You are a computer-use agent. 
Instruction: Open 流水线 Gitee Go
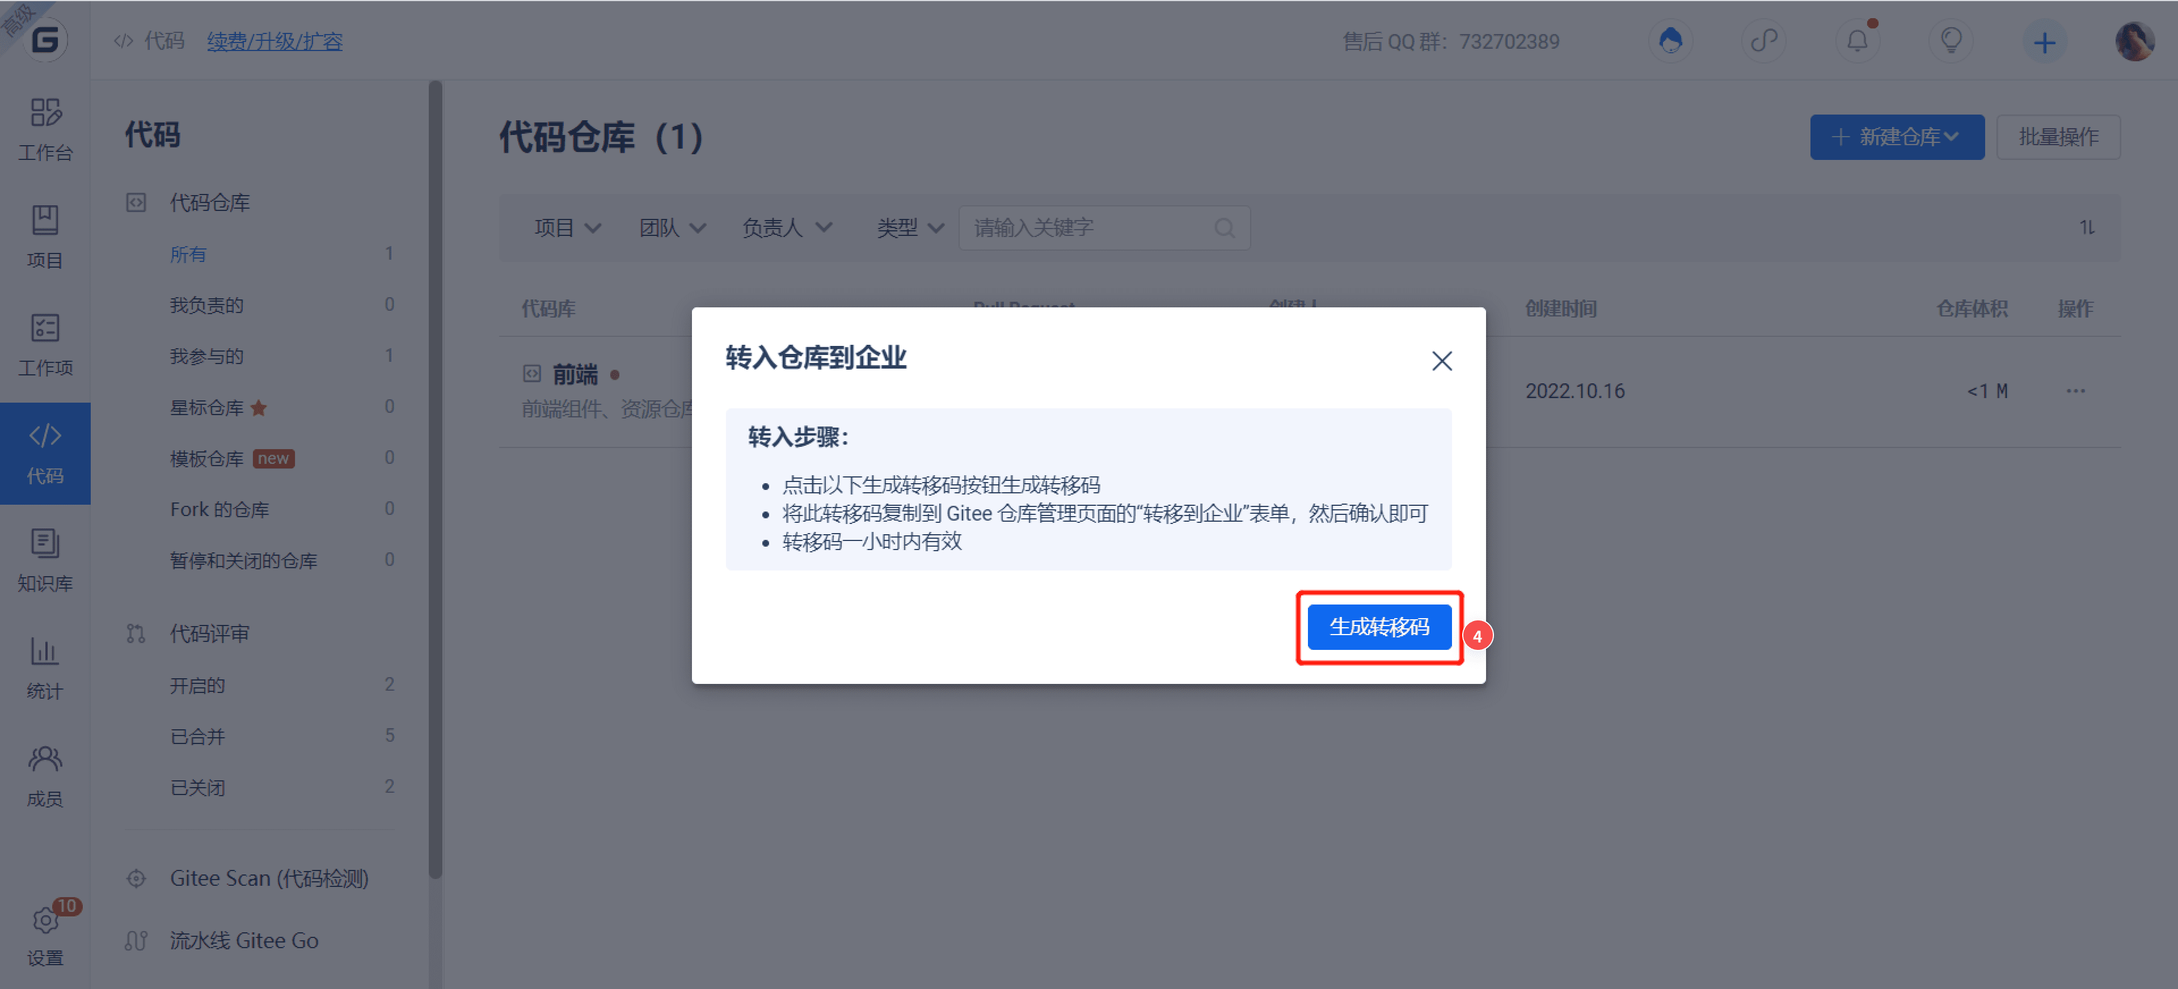point(243,940)
